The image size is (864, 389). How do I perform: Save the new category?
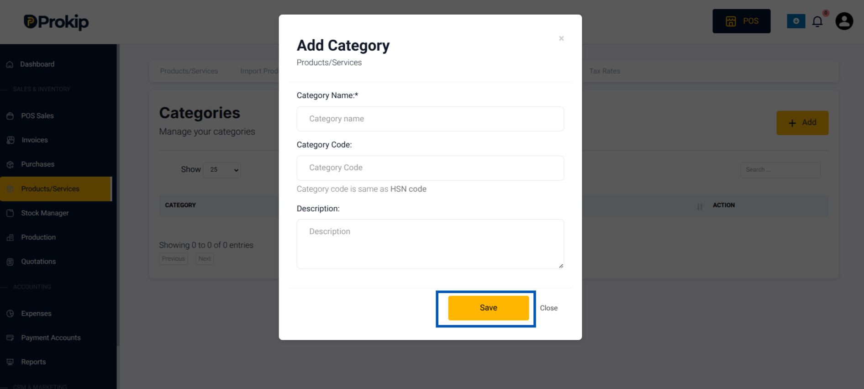tap(488, 308)
